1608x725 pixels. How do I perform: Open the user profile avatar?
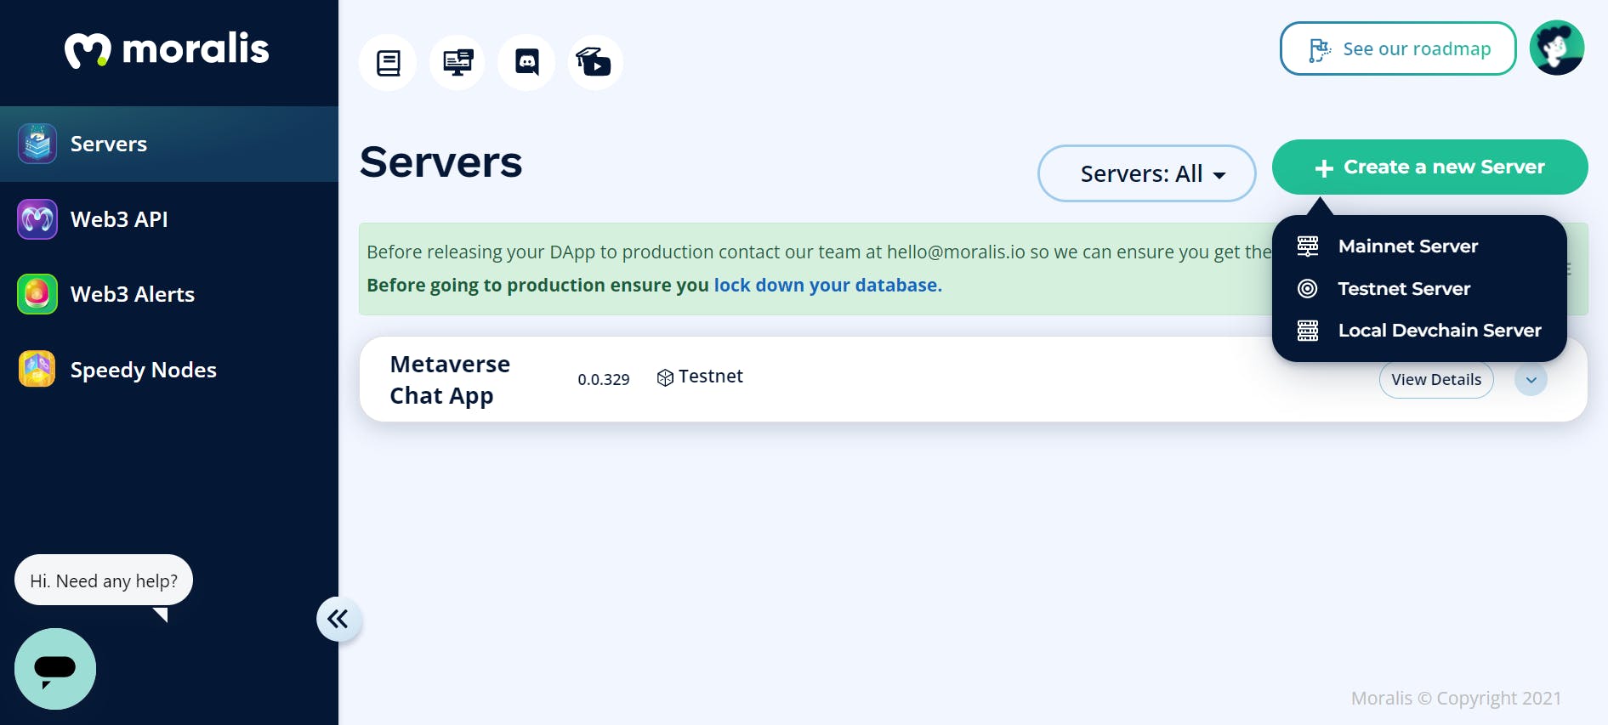tap(1556, 48)
